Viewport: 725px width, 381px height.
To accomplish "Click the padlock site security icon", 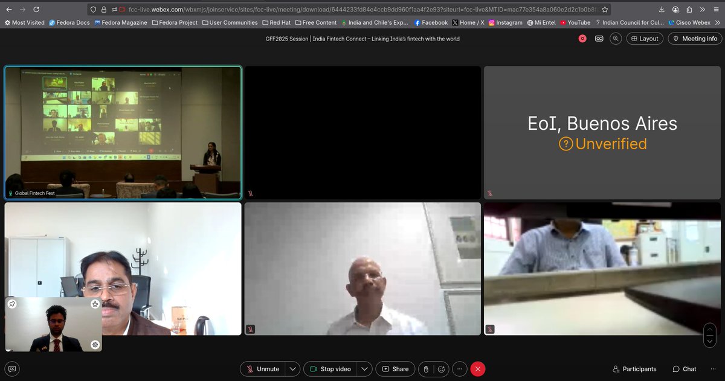I will pos(103,9).
